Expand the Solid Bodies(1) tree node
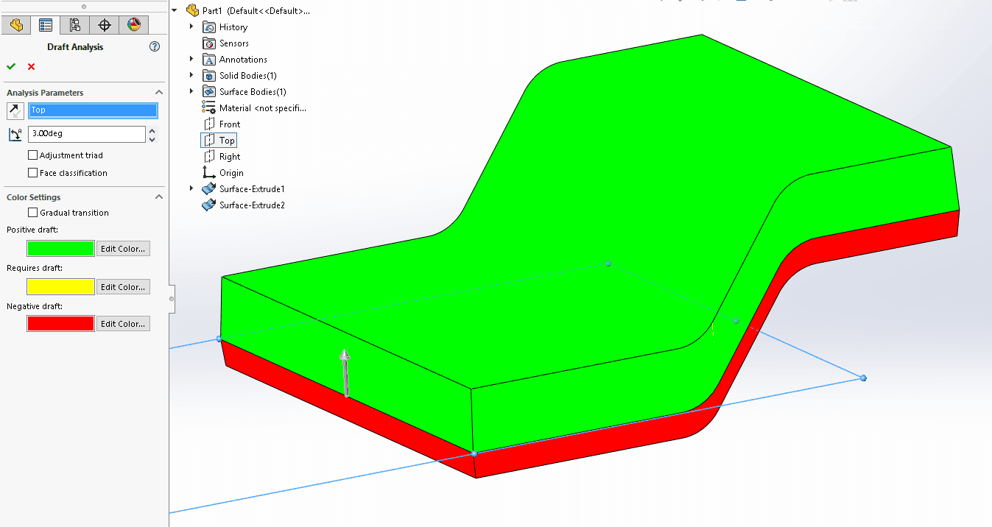This screenshot has height=527, width=992. 191,76
